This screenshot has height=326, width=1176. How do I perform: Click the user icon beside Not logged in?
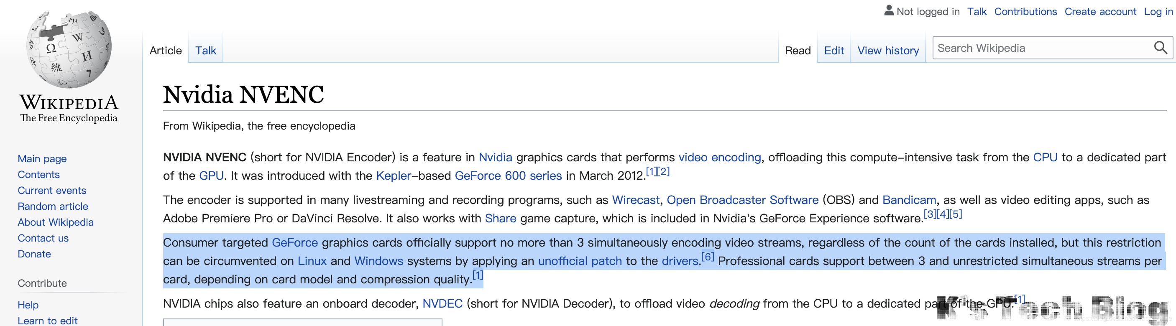click(x=888, y=10)
